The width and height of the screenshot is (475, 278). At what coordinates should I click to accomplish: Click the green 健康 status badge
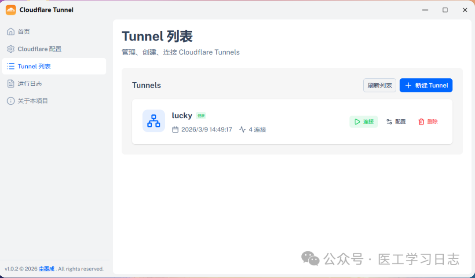point(201,115)
